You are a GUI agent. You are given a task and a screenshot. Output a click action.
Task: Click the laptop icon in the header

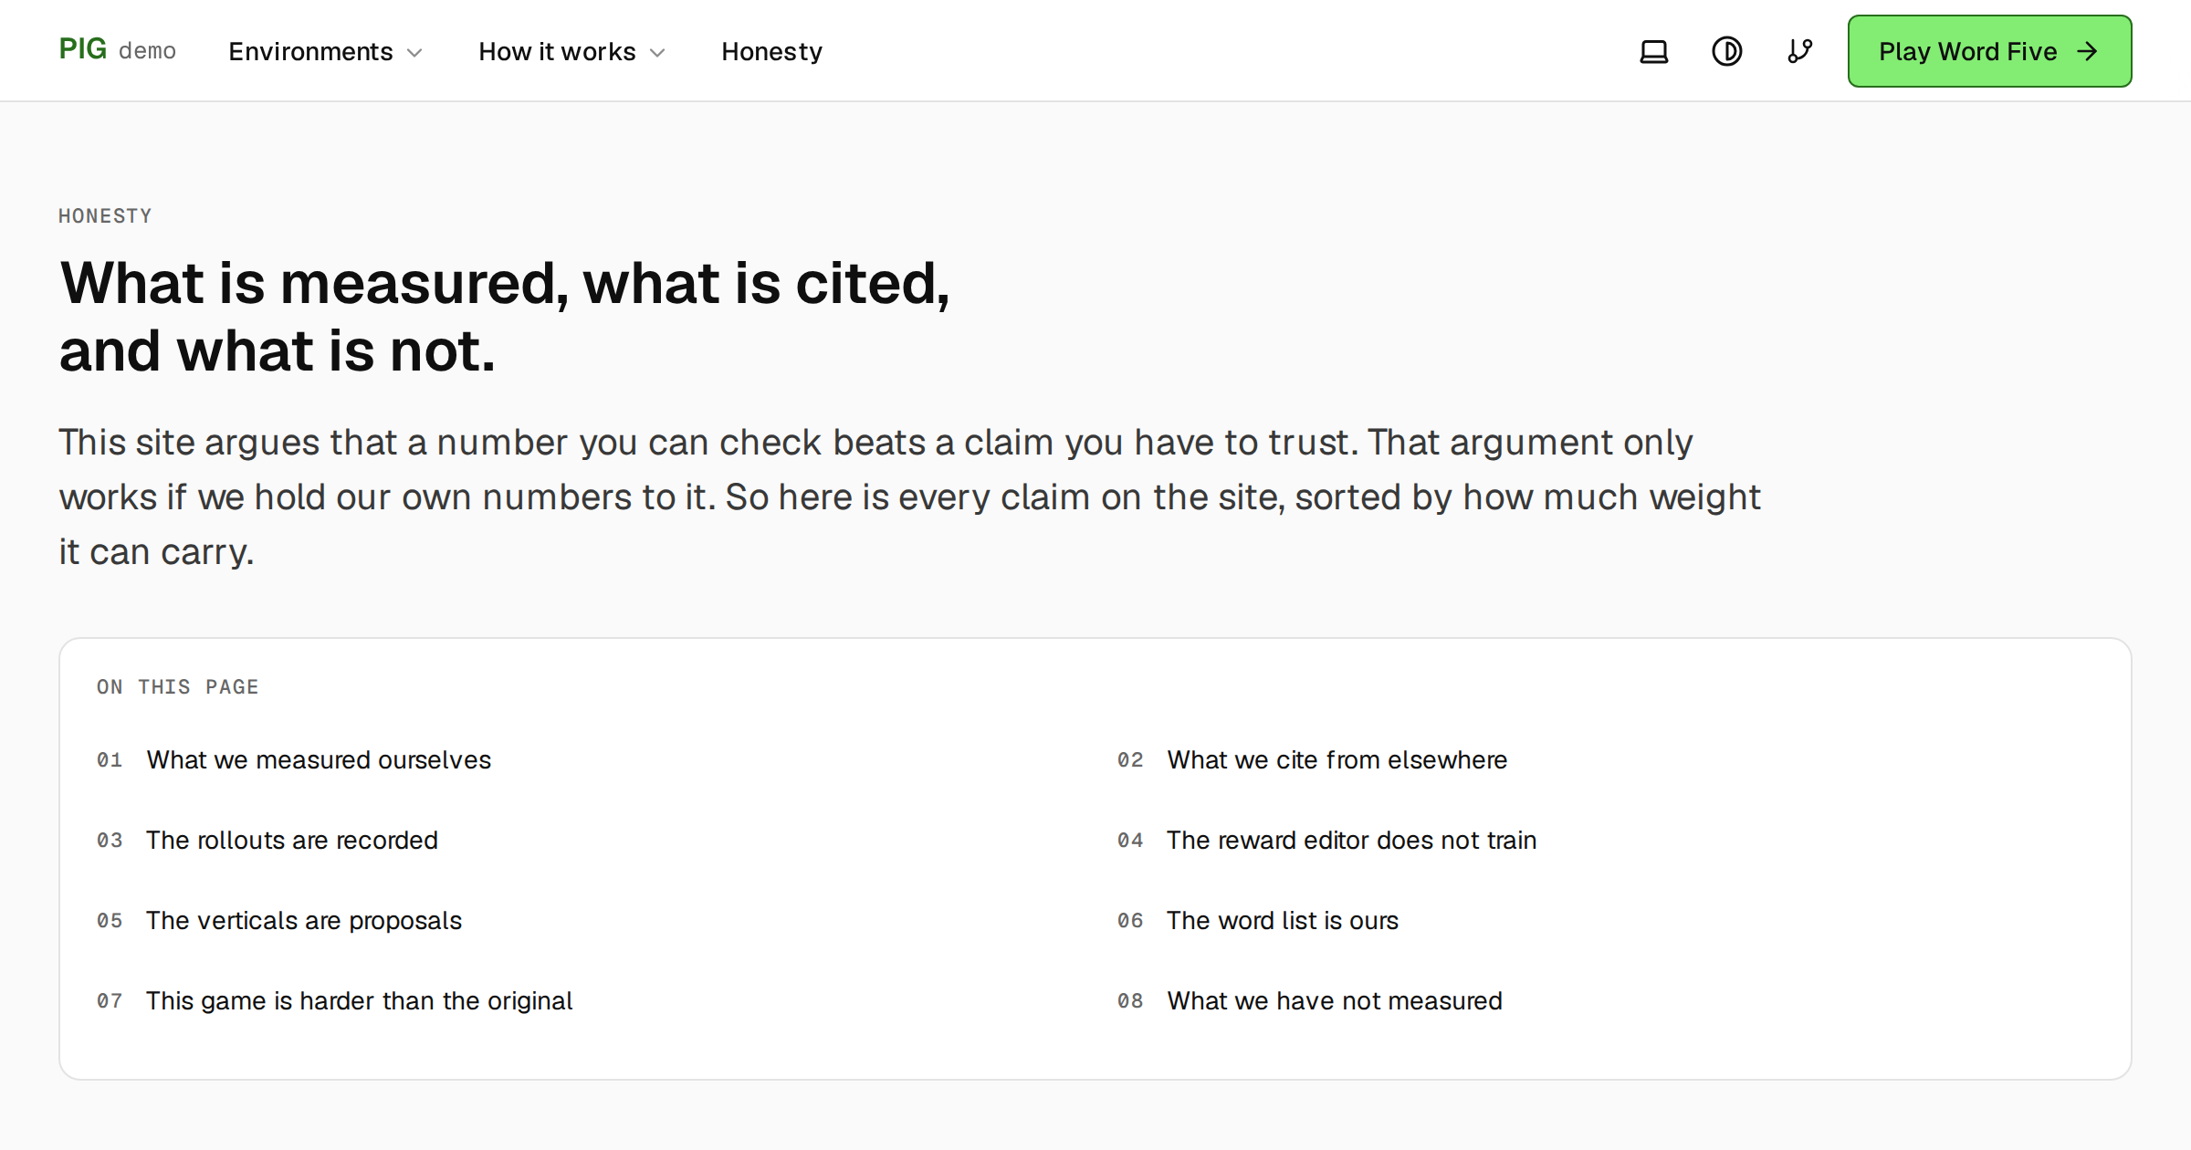point(1653,51)
